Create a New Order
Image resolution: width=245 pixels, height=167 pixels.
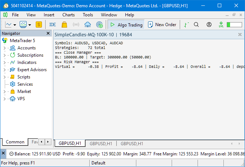click(x=162, y=25)
